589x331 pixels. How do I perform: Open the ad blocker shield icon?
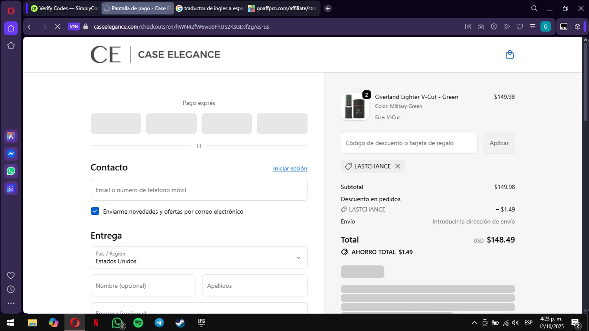[x=494, y=27]
